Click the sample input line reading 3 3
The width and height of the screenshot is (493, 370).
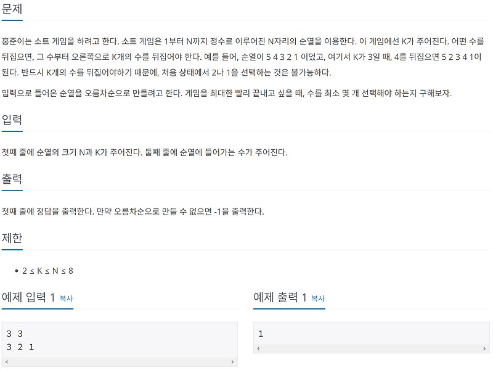[x=14, y=332]
